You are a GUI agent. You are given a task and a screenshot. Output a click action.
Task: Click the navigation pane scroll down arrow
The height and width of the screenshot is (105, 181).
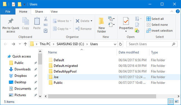click(40, 96)
